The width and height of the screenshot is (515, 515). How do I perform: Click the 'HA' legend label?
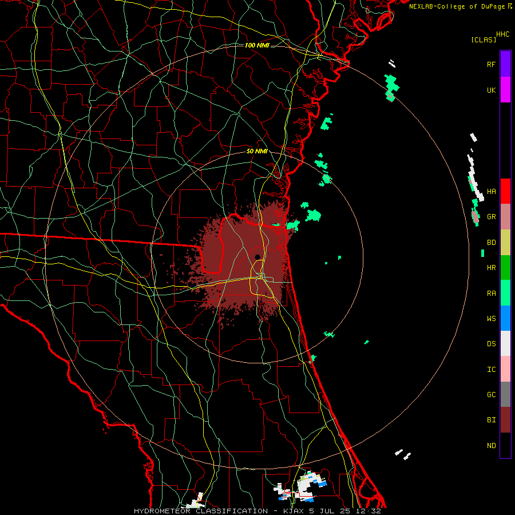(491, 192)
